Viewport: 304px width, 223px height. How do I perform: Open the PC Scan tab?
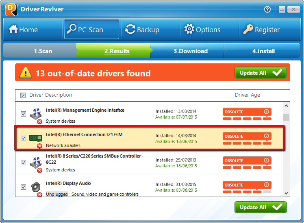click(x=91, y=30)
